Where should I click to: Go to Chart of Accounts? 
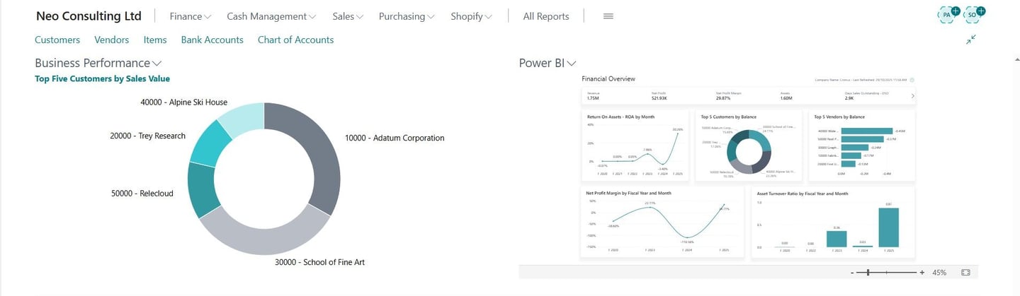(295, 40)
